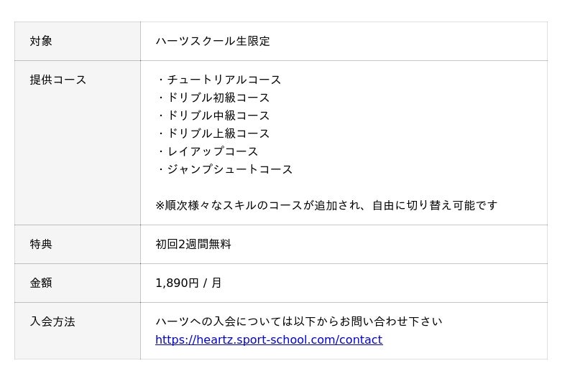Click the ドリブル初級コース list item
The width and height of the screenshot is (575, 381).
pyautogui.click(x=213, y=98)
